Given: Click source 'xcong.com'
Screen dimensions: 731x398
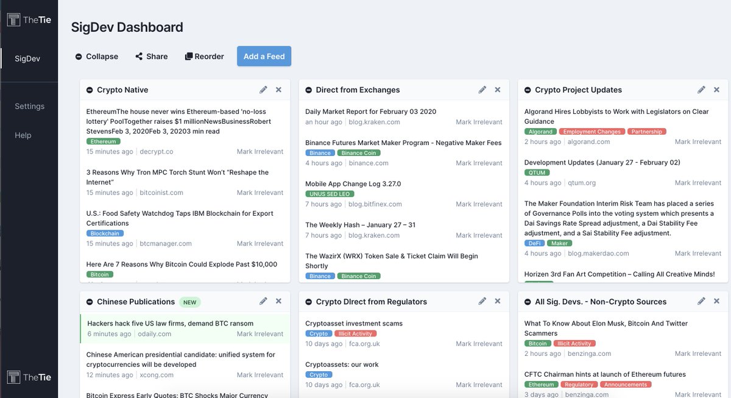Looking at the screenshot, I should (157, 375).
